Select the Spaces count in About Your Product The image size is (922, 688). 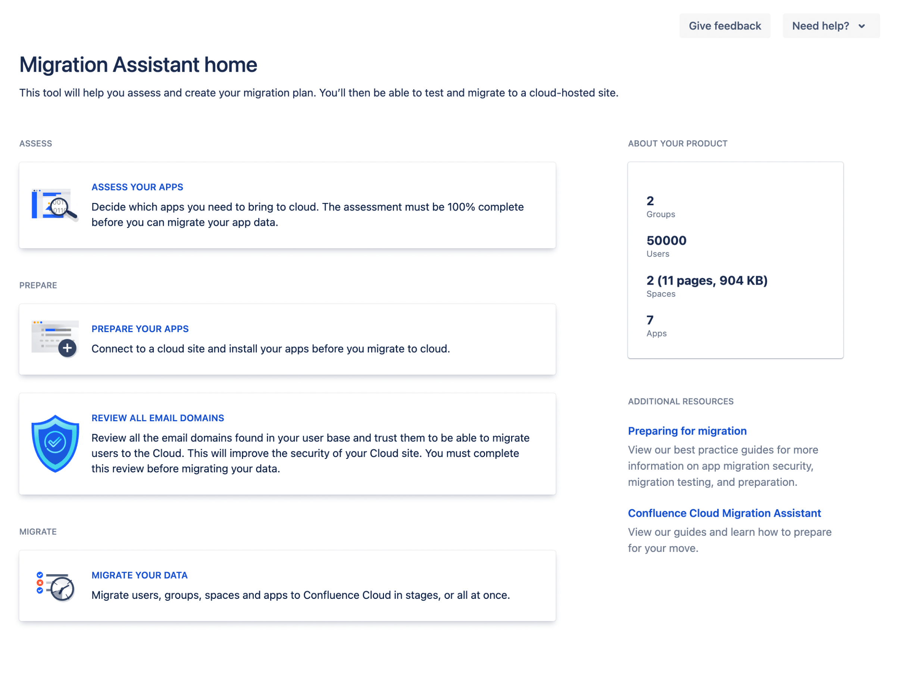(707, 280)
